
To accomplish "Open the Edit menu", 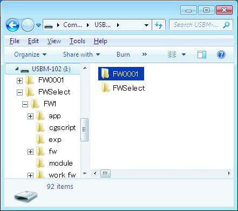I will [33, 41].
